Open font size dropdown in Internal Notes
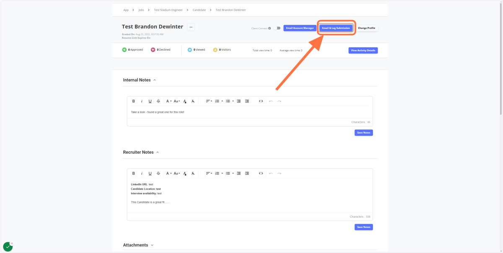The width and height of the screenshot is (503, 253). (177, 101)
